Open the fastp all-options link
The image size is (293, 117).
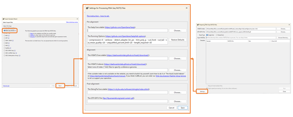(x=126, y=36)
